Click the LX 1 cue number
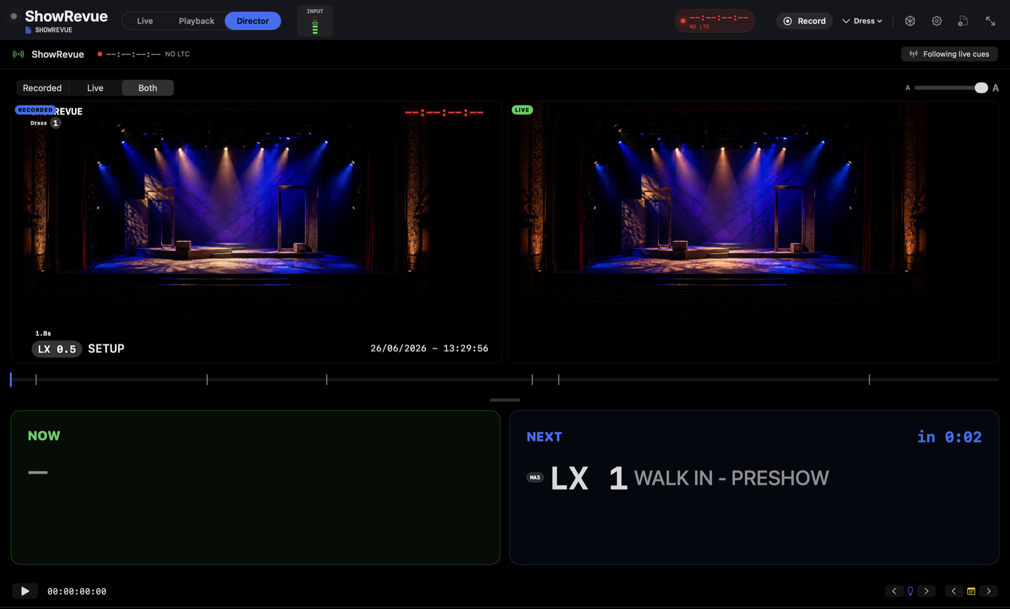1010x609 pixels. coord(589,478)
